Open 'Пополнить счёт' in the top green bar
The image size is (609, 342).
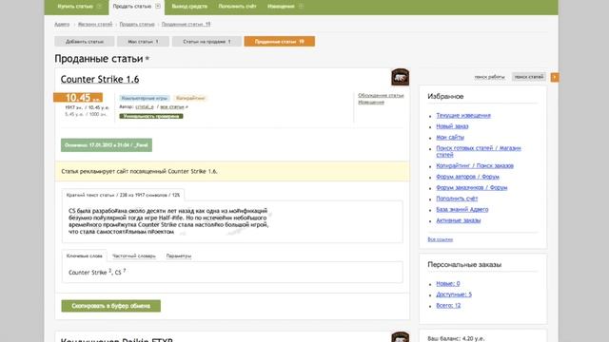coord(237,7)
